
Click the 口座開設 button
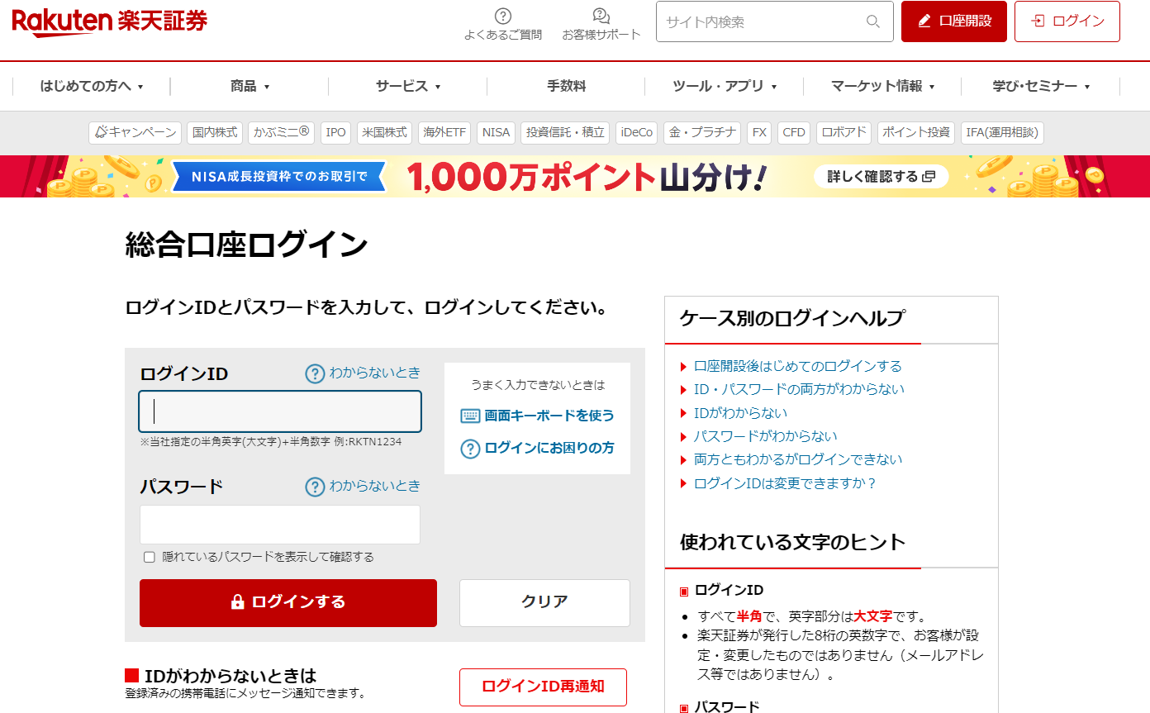(x=954, y=21)
